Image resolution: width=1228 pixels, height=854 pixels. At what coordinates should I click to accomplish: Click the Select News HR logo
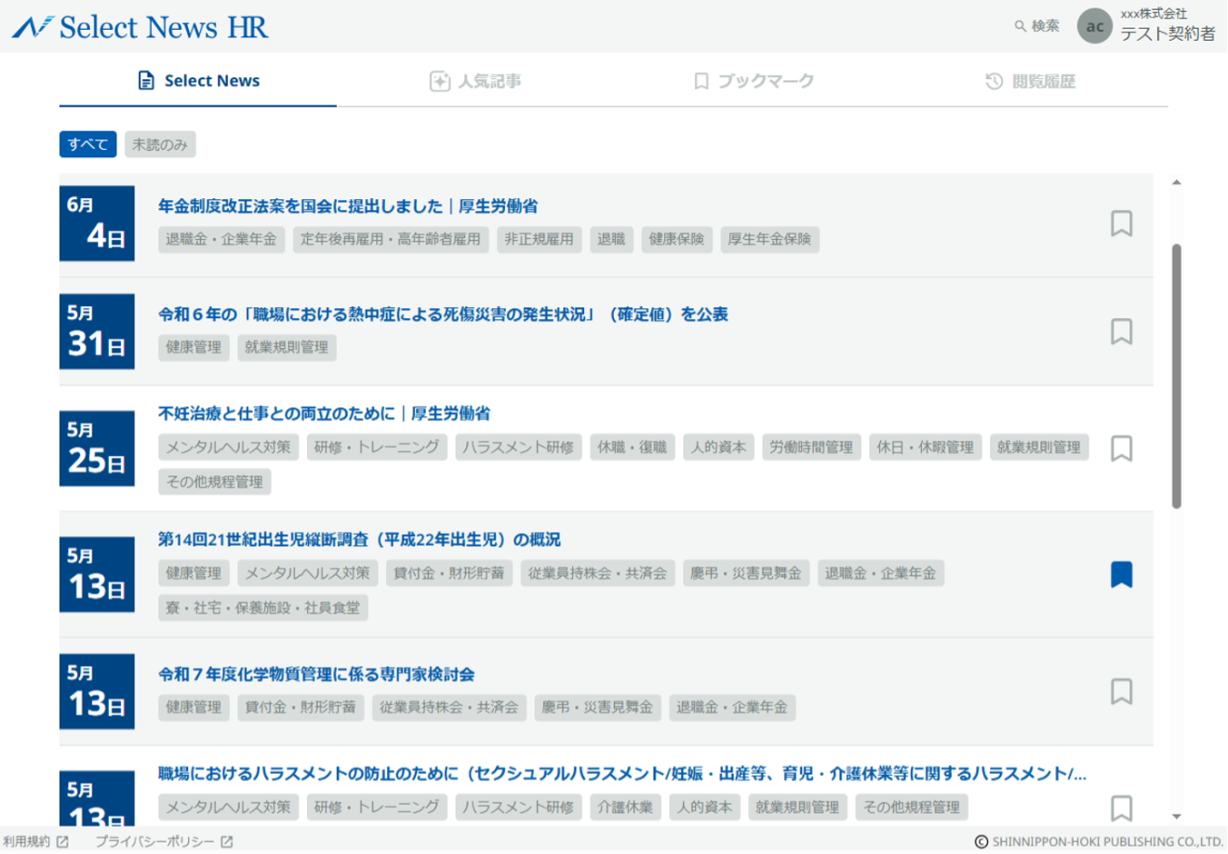coord(140,27)
